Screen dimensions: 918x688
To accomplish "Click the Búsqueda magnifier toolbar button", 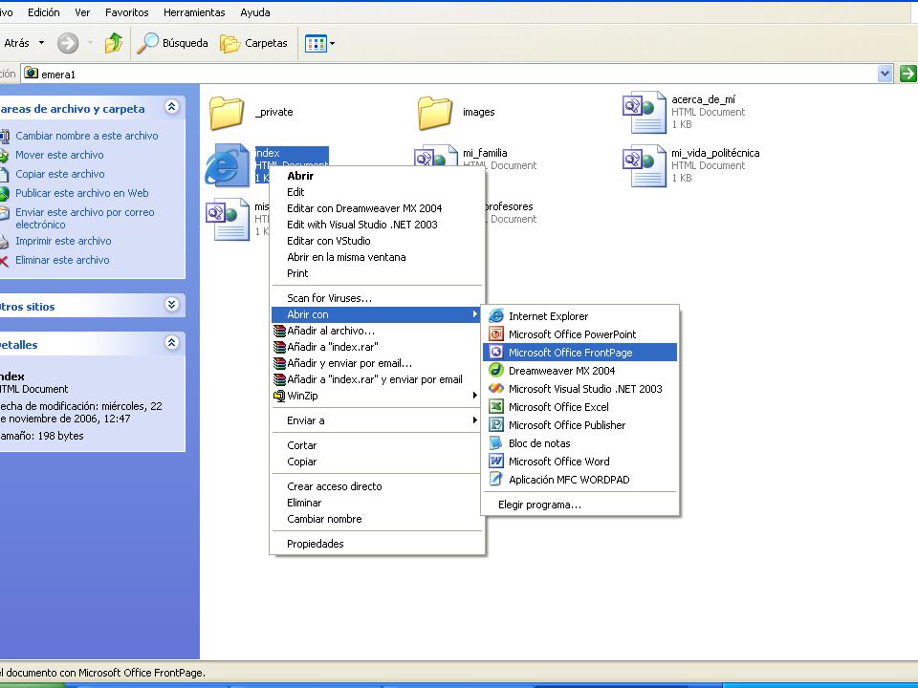I will pyautogui.click(x=172, y=43).
